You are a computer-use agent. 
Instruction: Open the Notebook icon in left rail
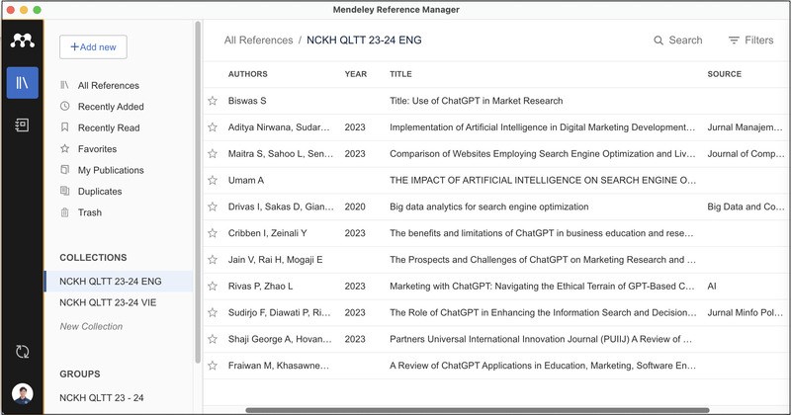pyautogui.click(x=22, y=125)
